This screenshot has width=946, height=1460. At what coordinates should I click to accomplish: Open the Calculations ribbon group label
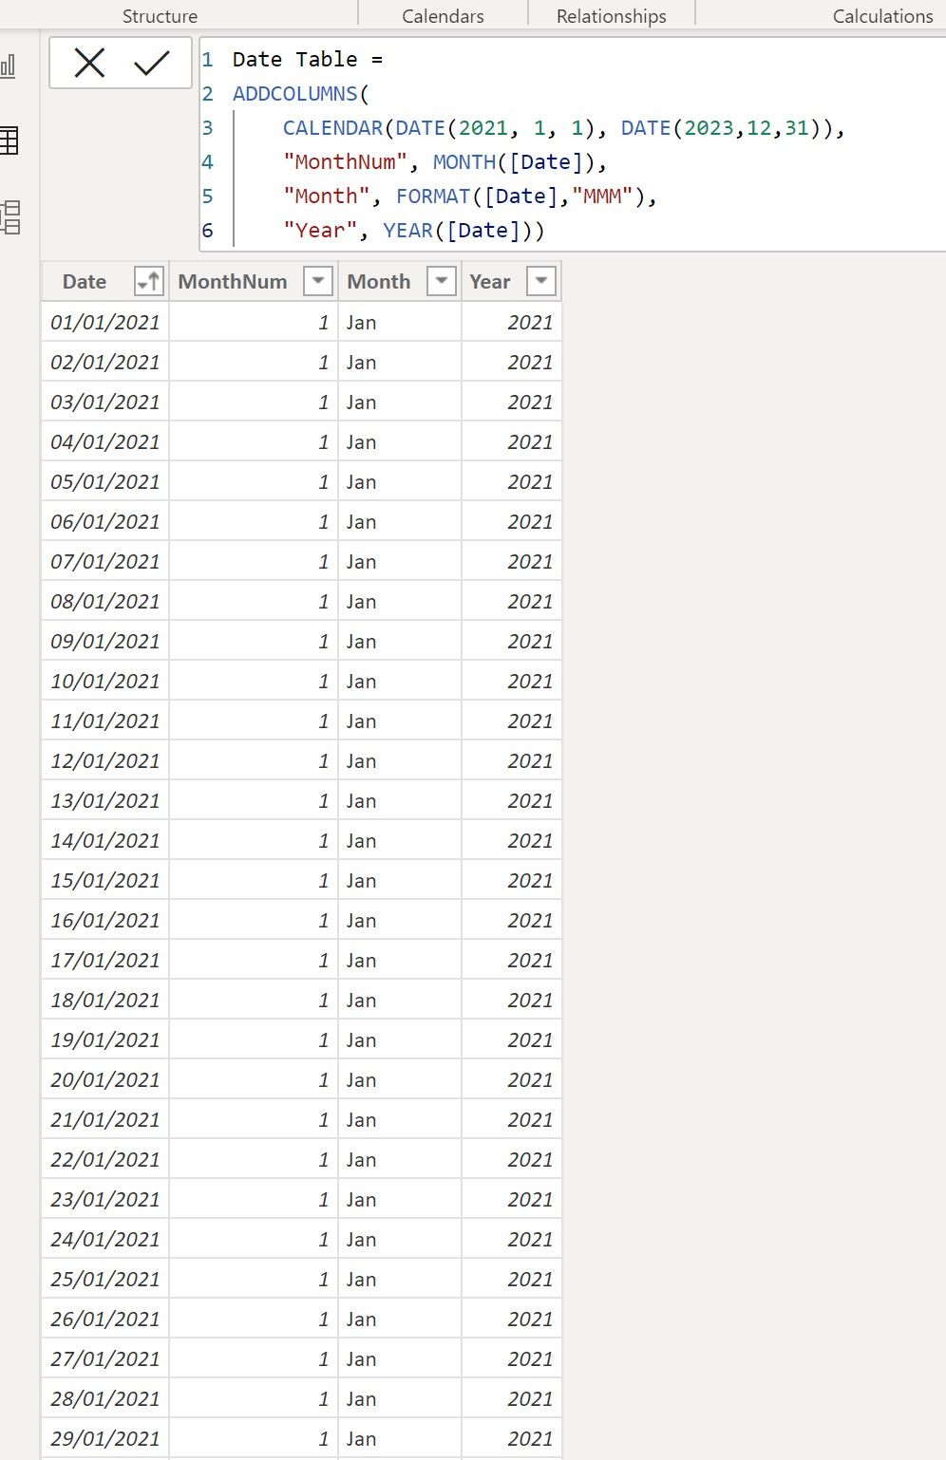click(x=882, y=16)
